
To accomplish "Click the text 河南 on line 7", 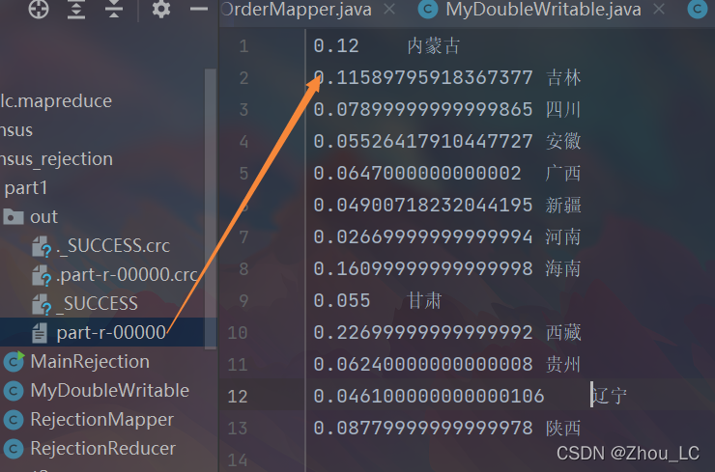I will click(563, 237).
